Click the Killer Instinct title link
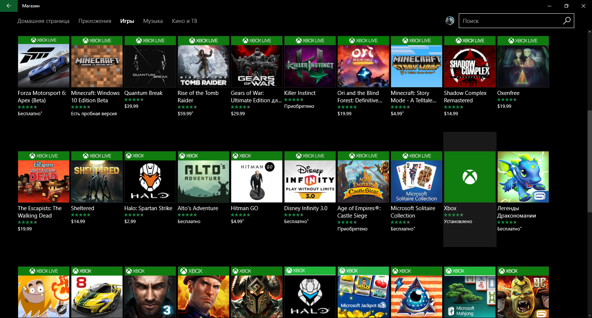Image resolution: width=592 pixels, height=318 pixels. tap(300, 93)
